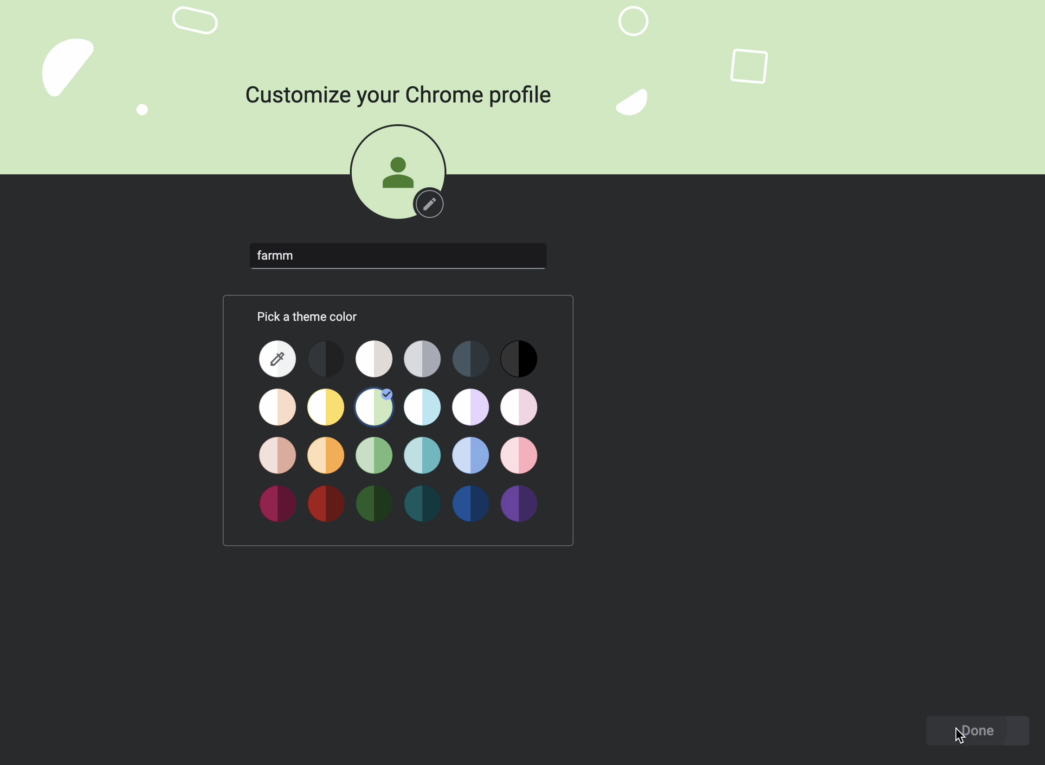Viewport: 1045px width, 765px height.
Task: Click the profile avatar person icon
Action: 398,172
